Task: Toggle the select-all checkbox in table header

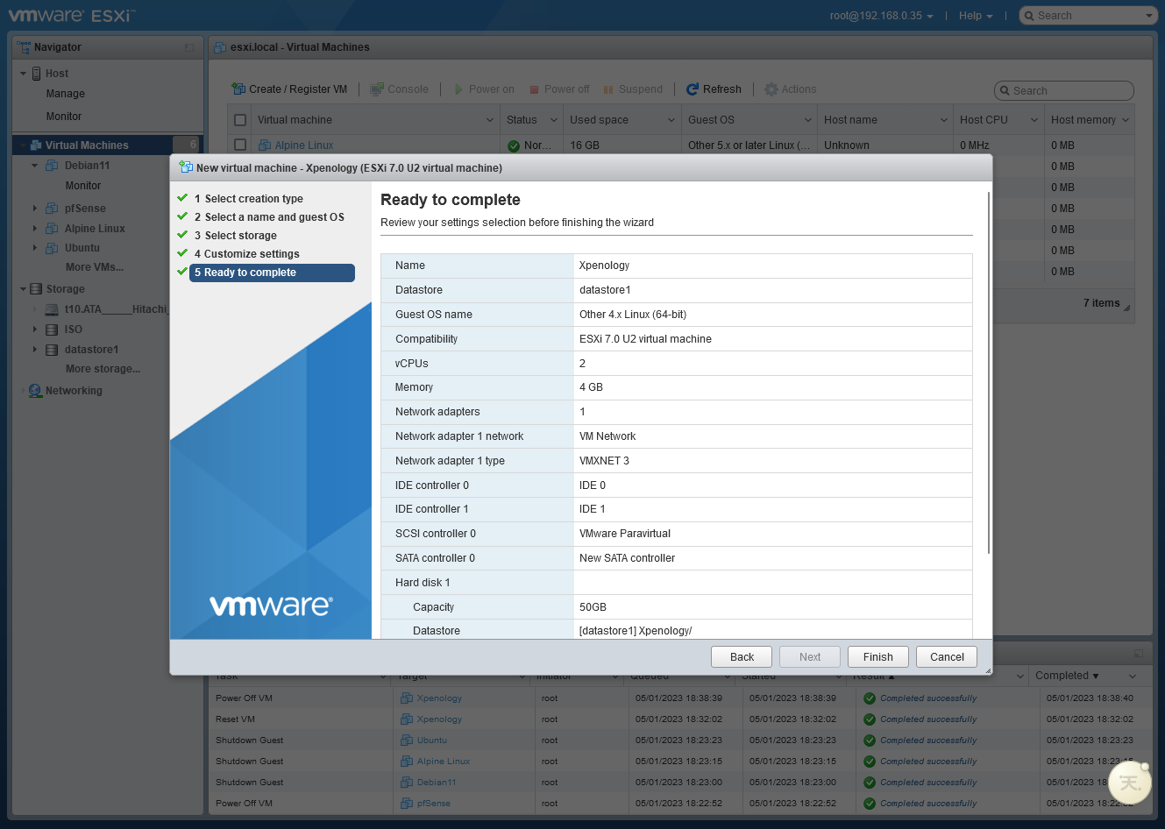Action: [x=240, y=120]
